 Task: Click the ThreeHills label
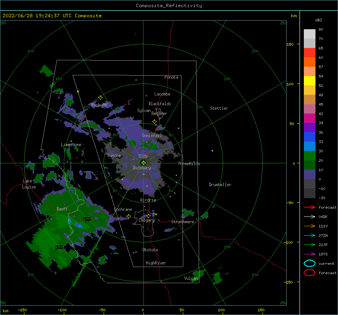tap(189, 164)
